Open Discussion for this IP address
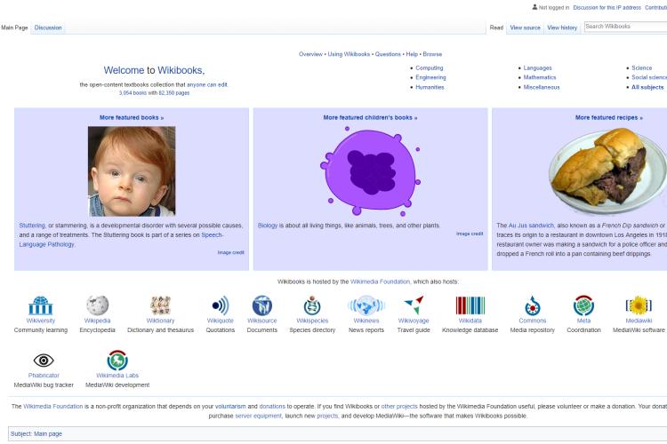The width and height of the screenshot is (667, 444). click(x=607, y=8)
